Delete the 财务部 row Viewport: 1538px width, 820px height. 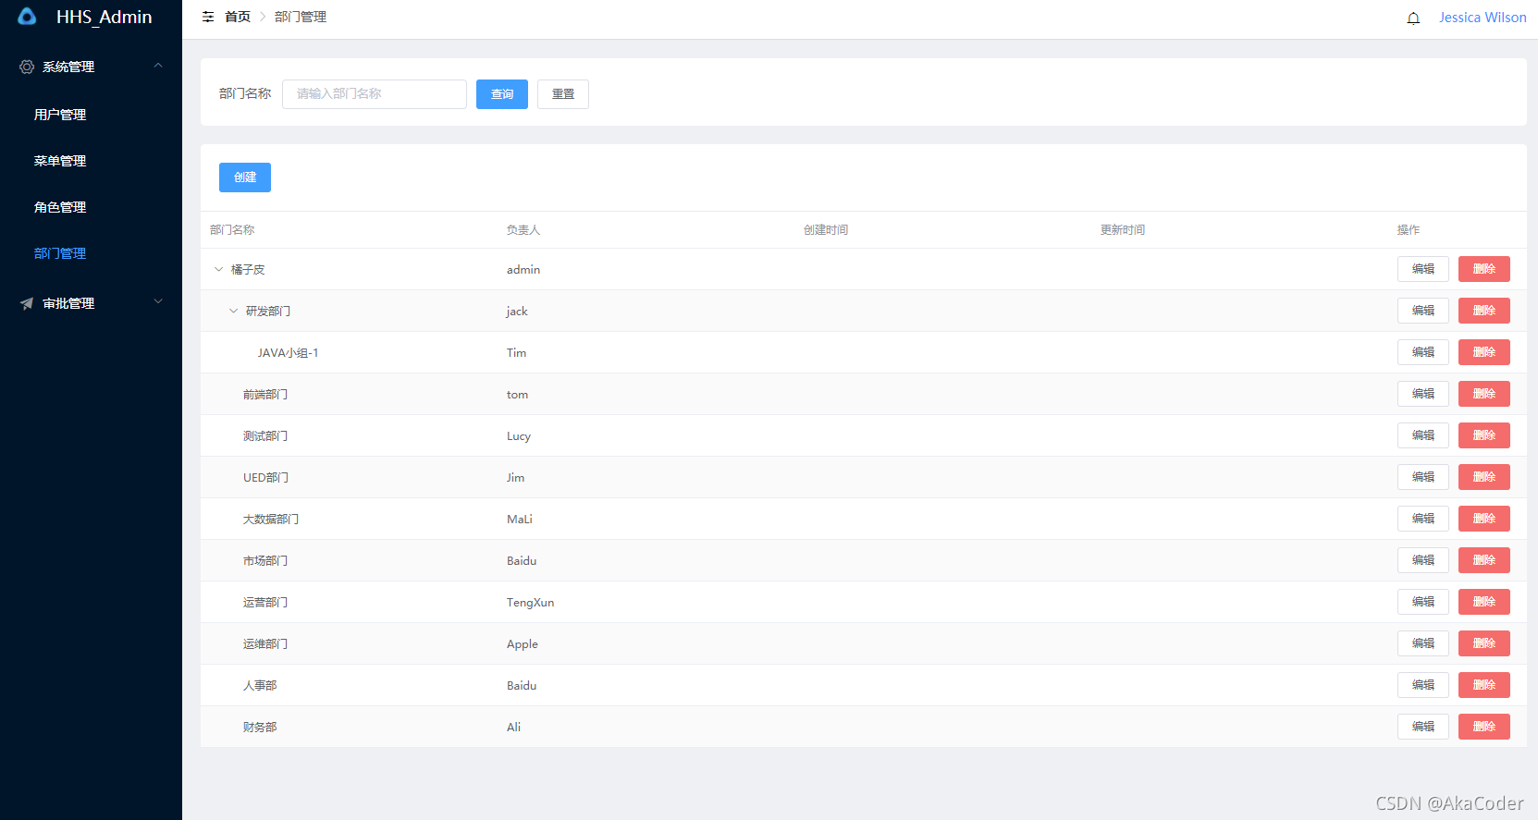pos(1484,727)
